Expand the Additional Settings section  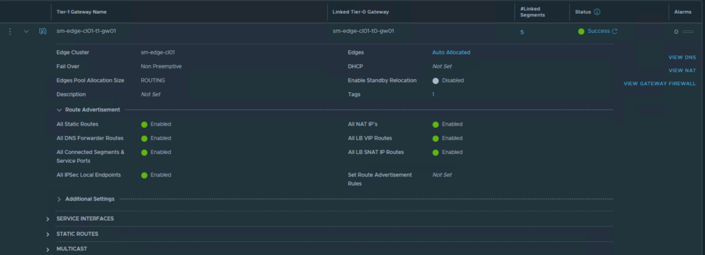point(59,199)
